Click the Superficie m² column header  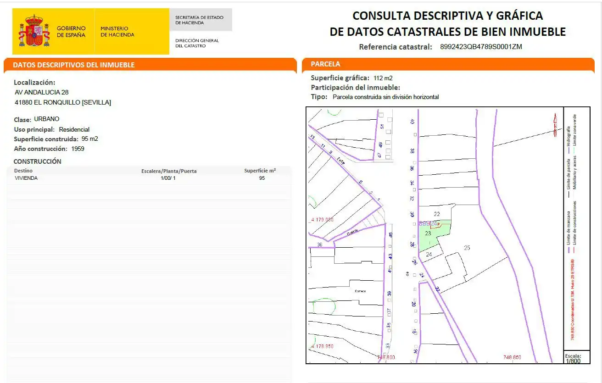pyautogui.click(x=260, y=171)
